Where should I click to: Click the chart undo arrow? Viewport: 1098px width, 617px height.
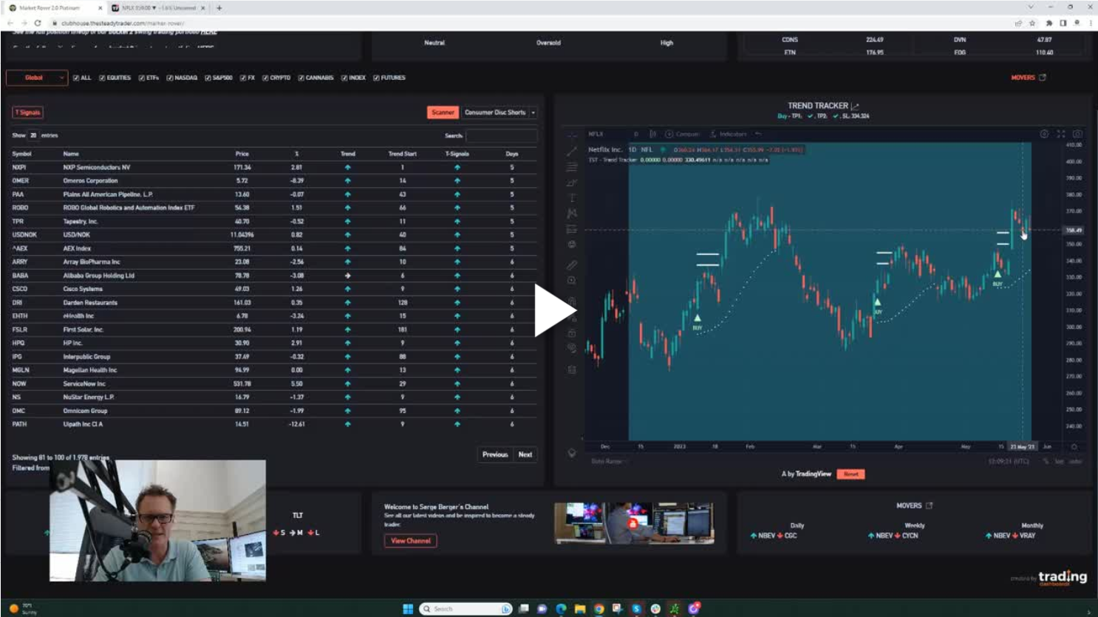point(758,134)
